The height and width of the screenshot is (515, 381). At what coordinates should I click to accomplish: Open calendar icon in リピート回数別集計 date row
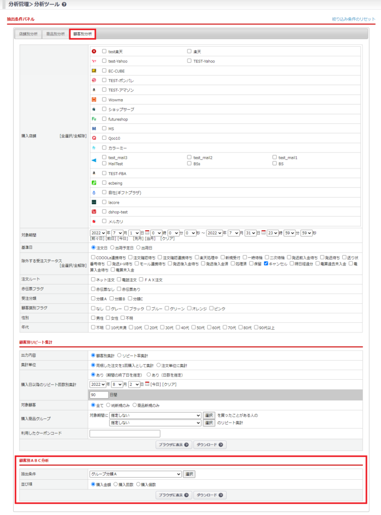coord(147,384)
